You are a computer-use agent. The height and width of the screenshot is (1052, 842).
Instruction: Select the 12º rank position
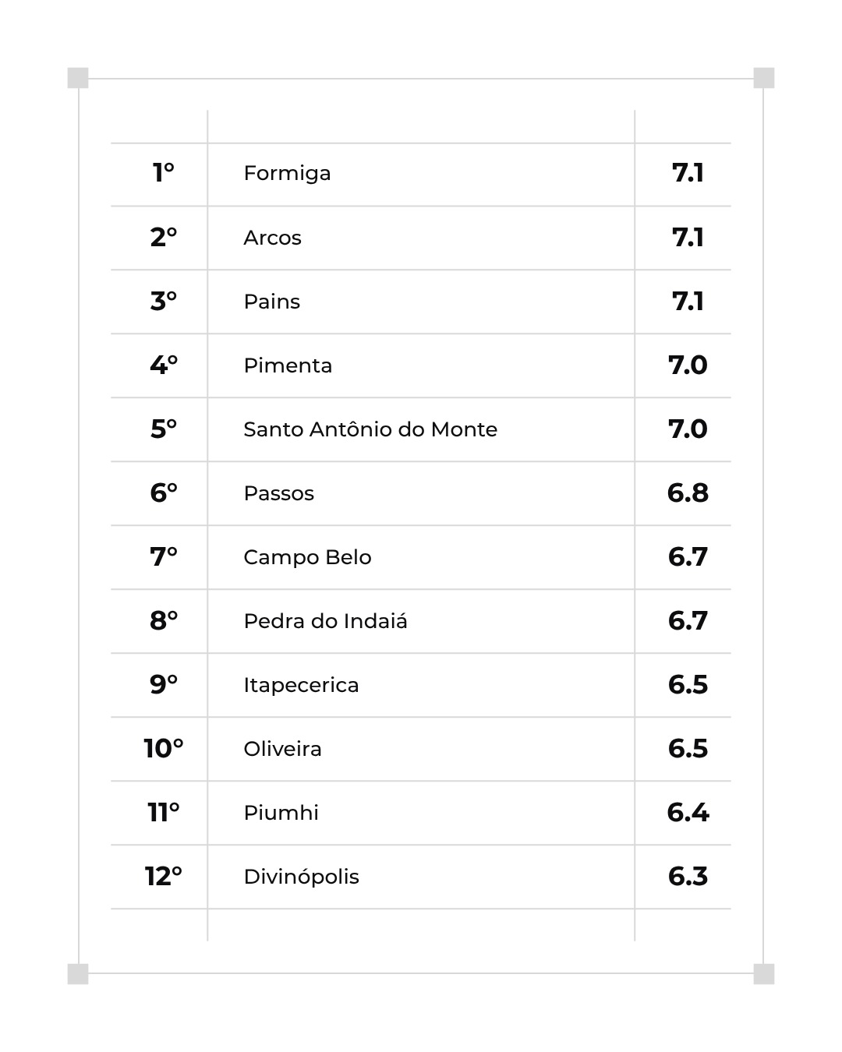[x=163, y=876]
